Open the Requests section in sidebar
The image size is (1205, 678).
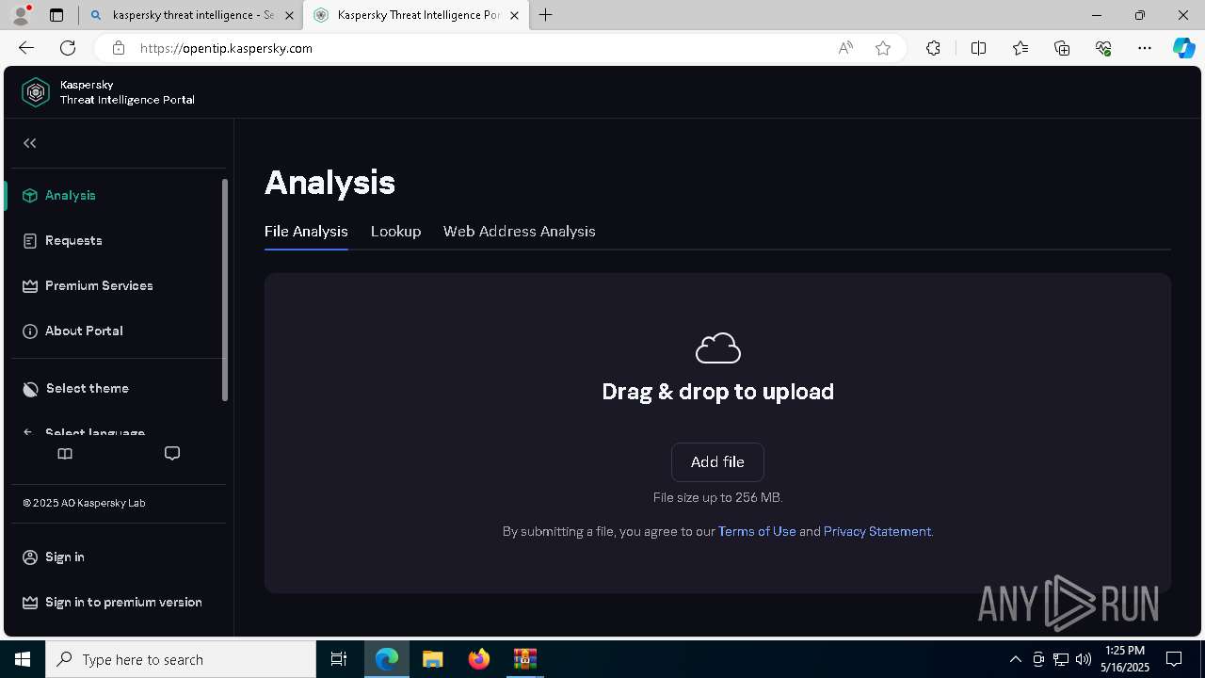[x=62, y=240]
